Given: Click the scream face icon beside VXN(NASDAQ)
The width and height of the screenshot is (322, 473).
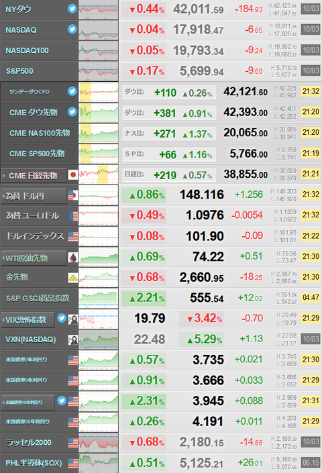Looking at the screenshot, I should click(x=73, y=340).
